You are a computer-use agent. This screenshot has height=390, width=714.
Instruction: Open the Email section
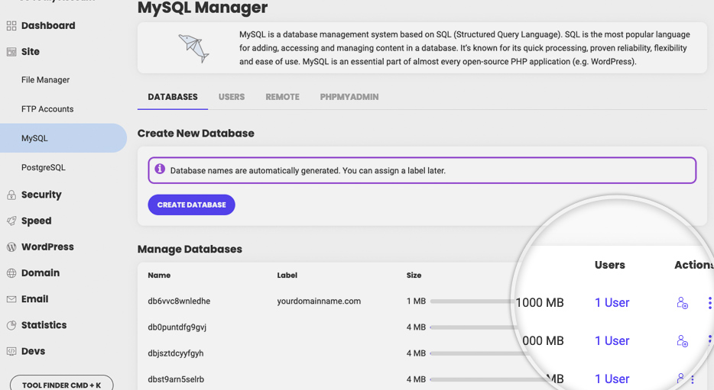coord(34,299)
